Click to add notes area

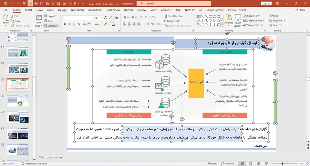50,157
